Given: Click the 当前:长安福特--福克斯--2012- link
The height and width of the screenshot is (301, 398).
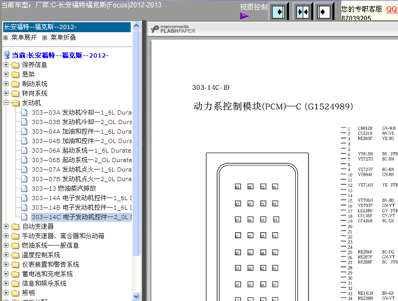Looking at the screenshot, I should (x=60, y=55).
